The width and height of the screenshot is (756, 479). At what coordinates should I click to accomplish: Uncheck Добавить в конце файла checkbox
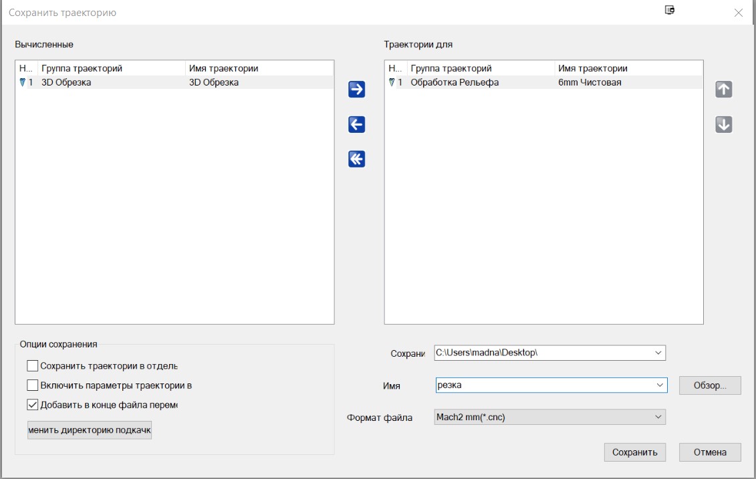(x=33, y=404)
